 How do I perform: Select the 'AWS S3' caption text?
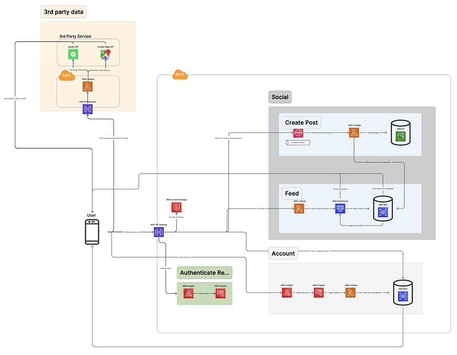(x=400, y=129)
